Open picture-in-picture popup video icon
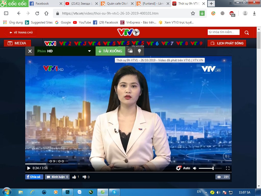 pos(130,51)
